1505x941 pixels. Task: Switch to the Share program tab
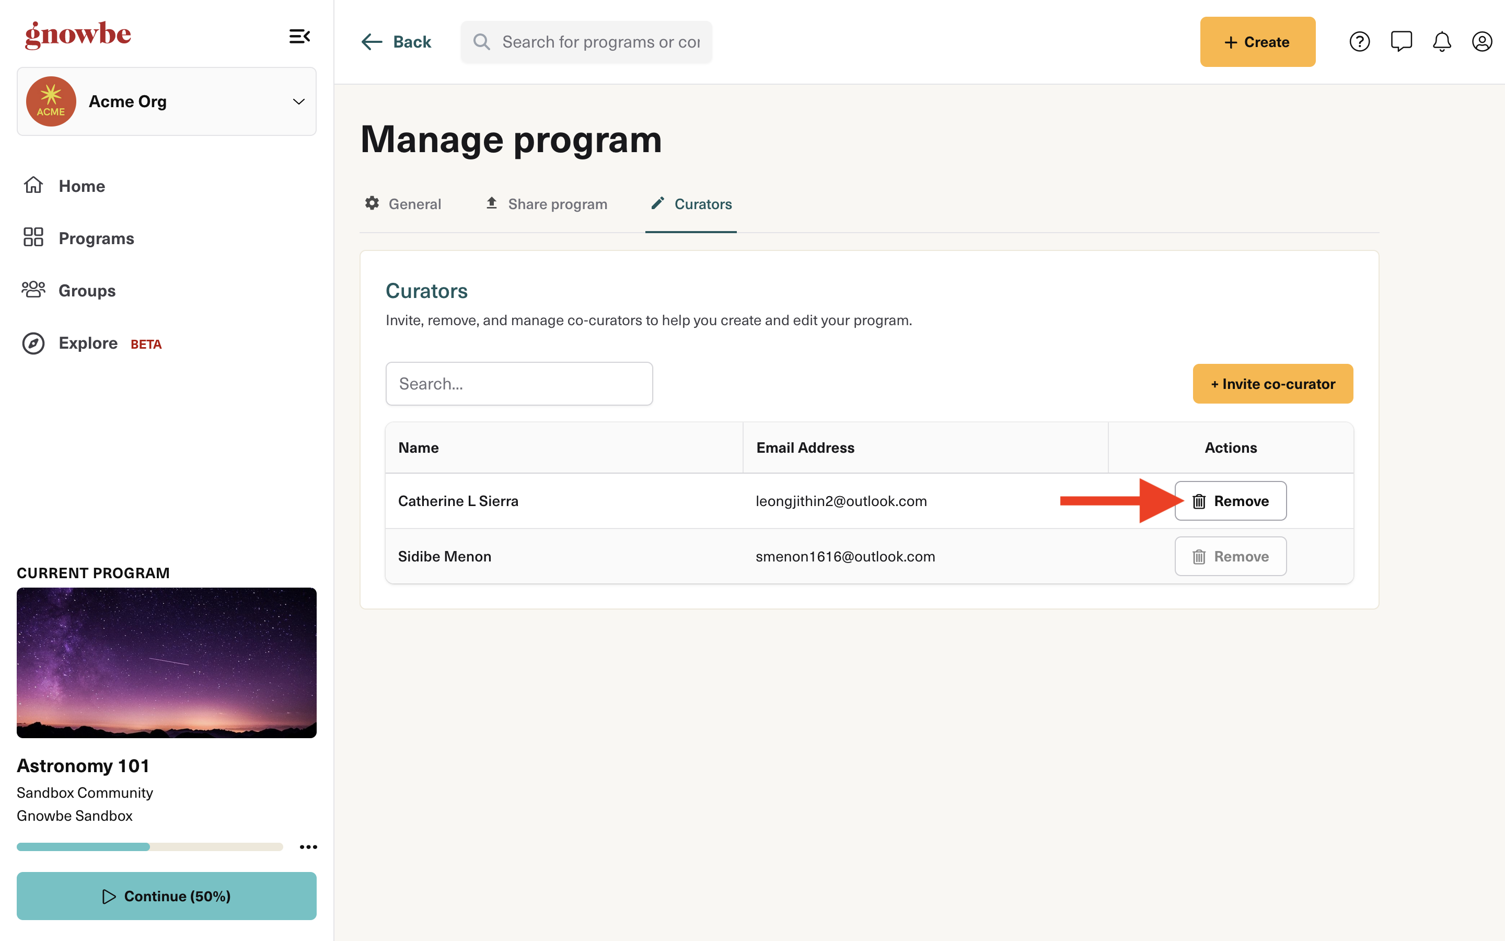(546, 204)
